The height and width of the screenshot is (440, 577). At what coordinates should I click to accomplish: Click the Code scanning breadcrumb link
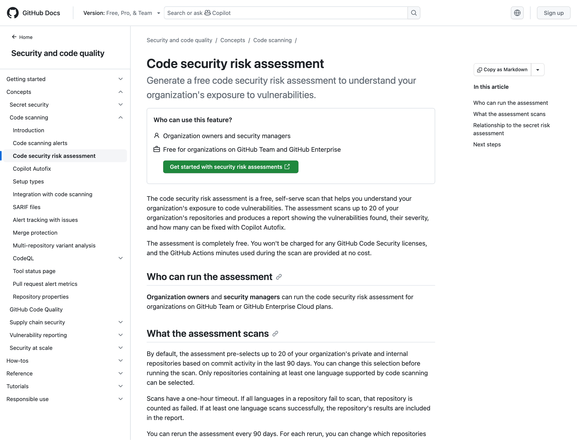click(272, 40)
